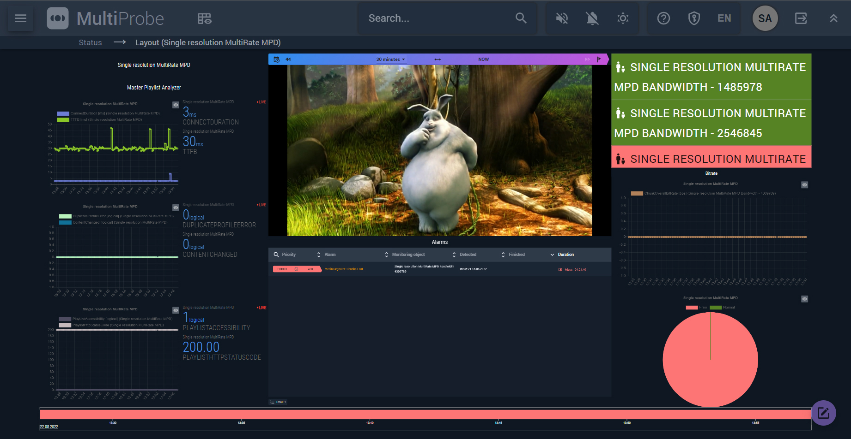This screenshot has width=851, height=439.
Task: Click the 13:40 mark on bottom timeline
Action: pyautogui.click(x=370, y=423)
